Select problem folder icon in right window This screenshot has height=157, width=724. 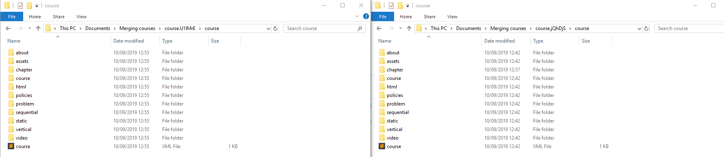pyautogui.click(x=382, y=104)
